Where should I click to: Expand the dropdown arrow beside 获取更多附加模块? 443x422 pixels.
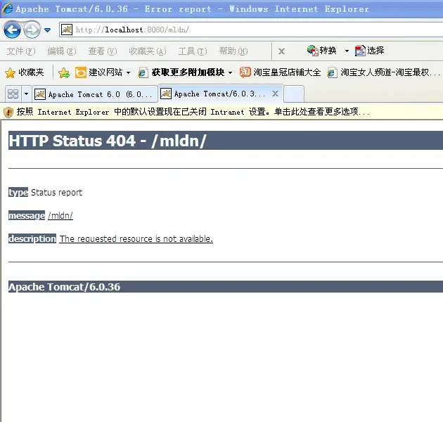click(230, 72)
